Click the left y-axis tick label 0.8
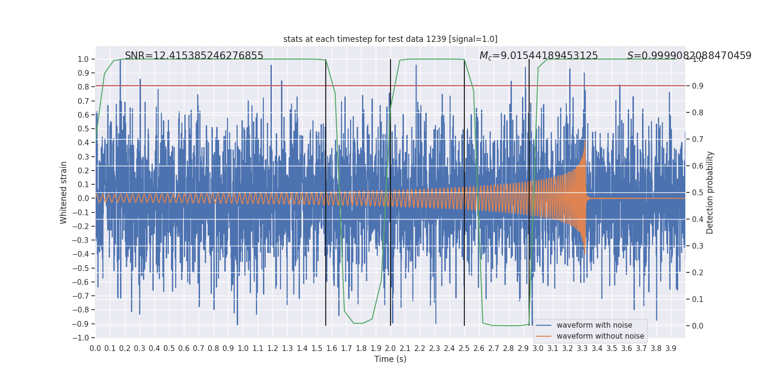The height and width of the screenshot is (381, 762). (83, 87)
